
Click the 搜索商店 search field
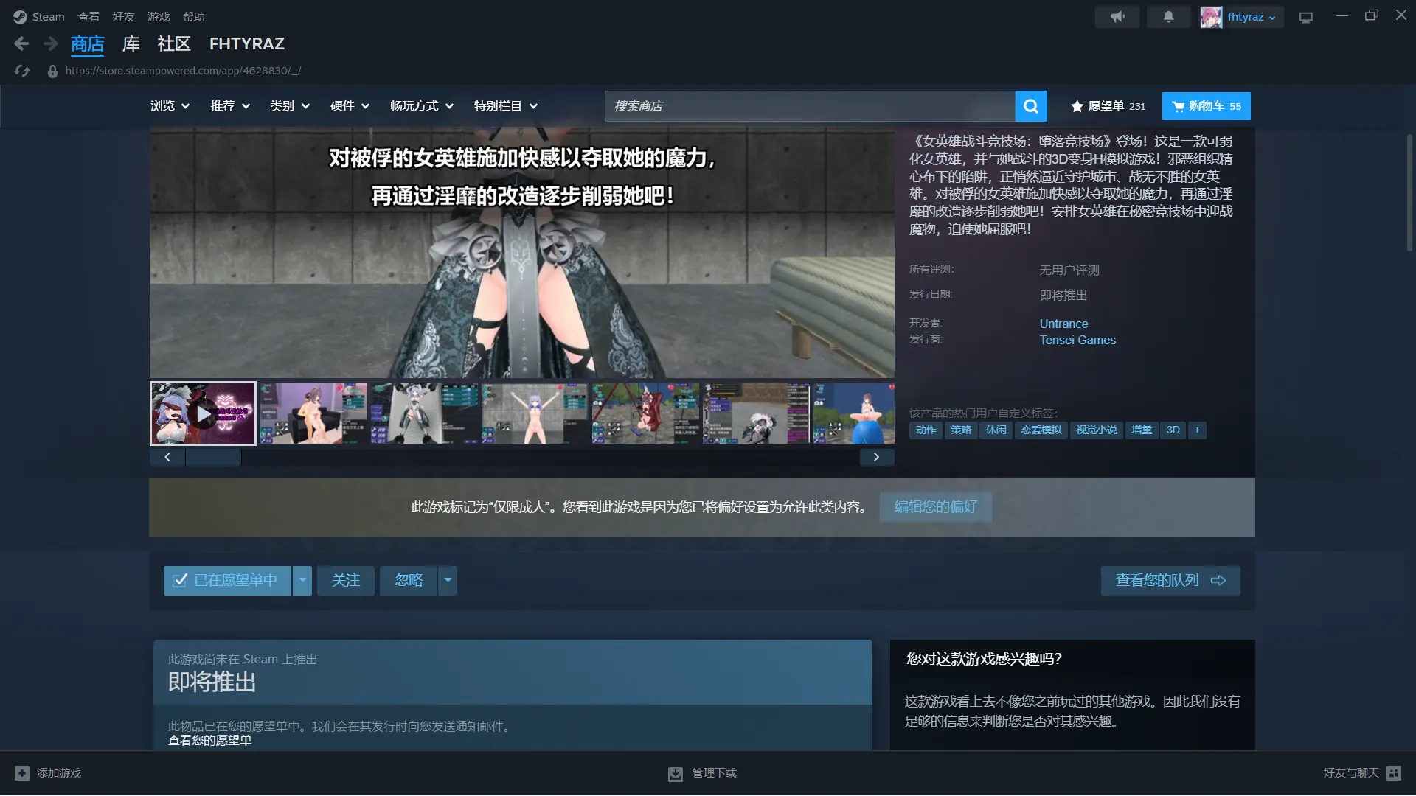coord(810,106)
